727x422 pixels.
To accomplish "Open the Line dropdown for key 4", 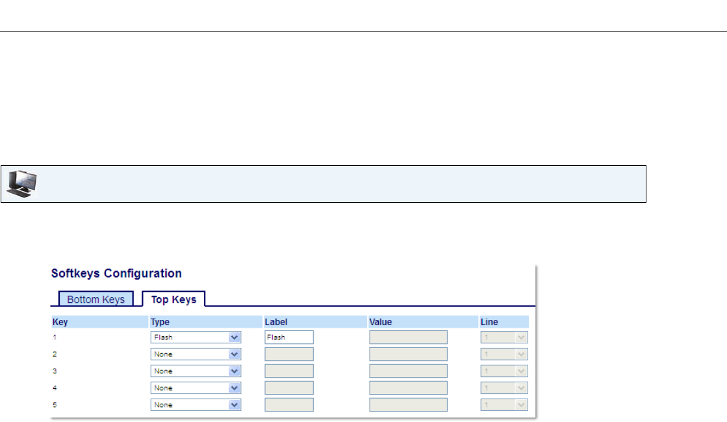I will click(x=504, y=388).
